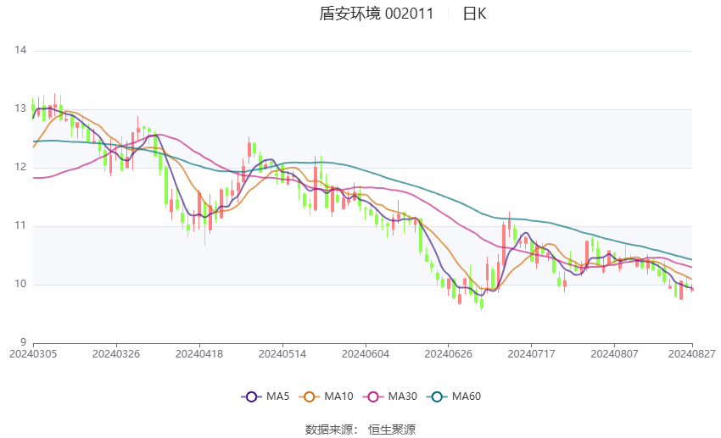Click the 9 price axis label

tap(24, 342)
